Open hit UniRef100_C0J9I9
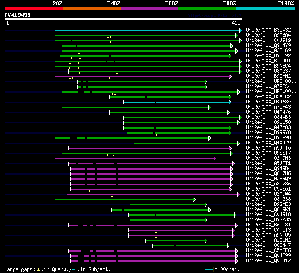 (x=268, y=41)
